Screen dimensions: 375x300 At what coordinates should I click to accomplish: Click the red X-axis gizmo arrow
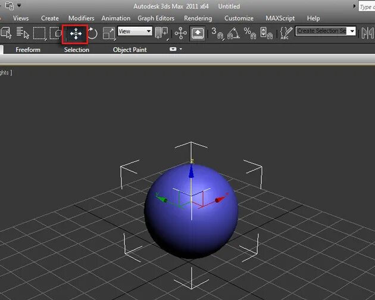coord(220,199)
